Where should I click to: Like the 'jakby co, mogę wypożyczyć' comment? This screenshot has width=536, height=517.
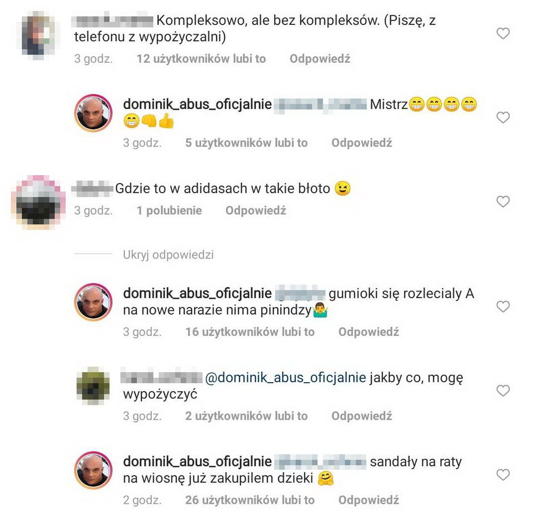(503, 391)
